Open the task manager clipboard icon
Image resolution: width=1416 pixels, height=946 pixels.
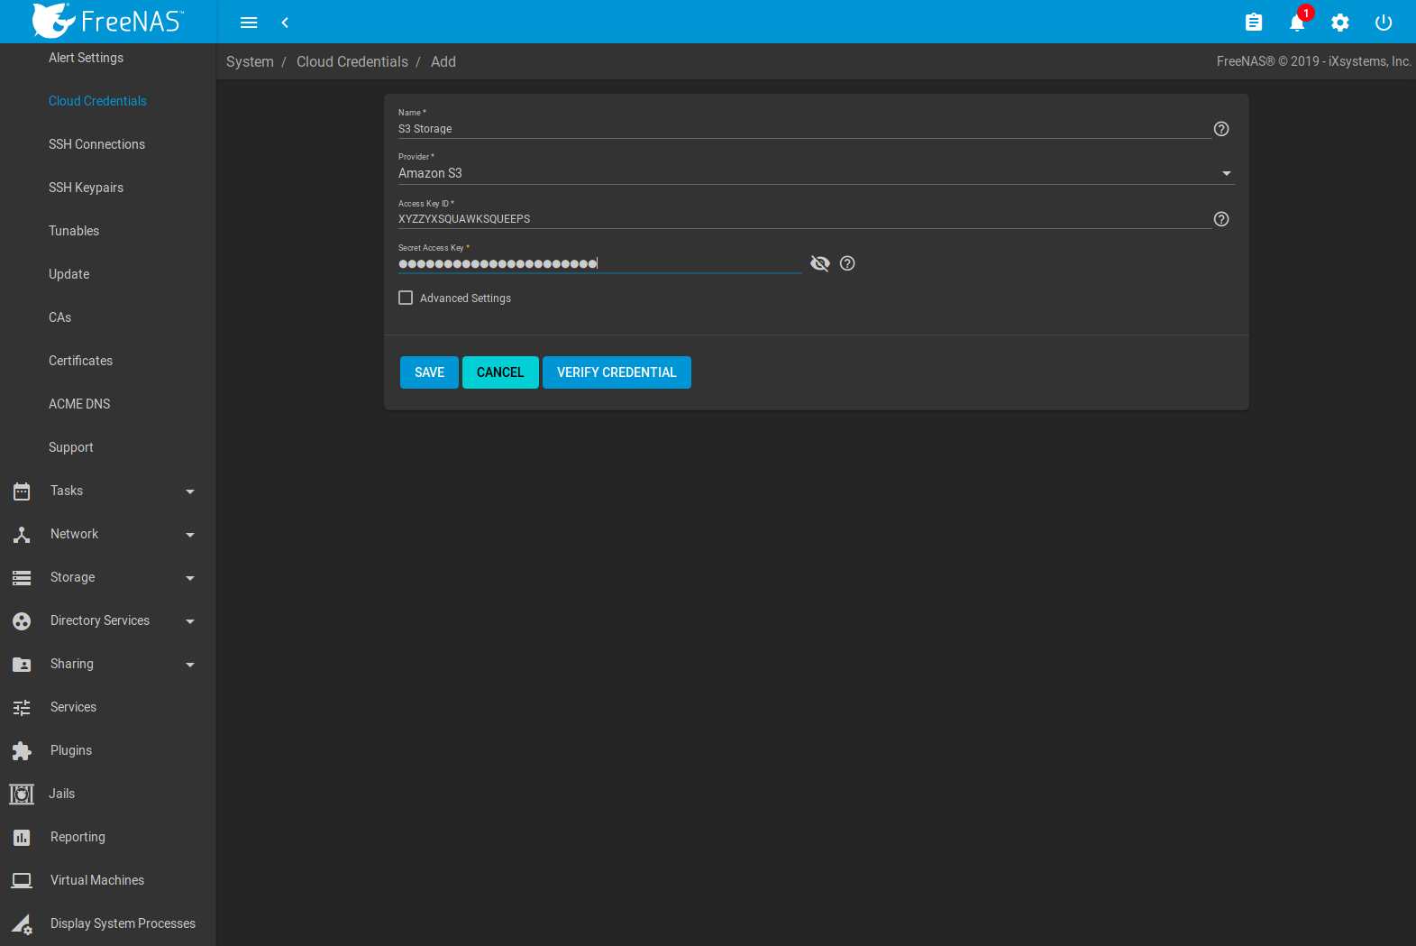tap(1254, 23)
